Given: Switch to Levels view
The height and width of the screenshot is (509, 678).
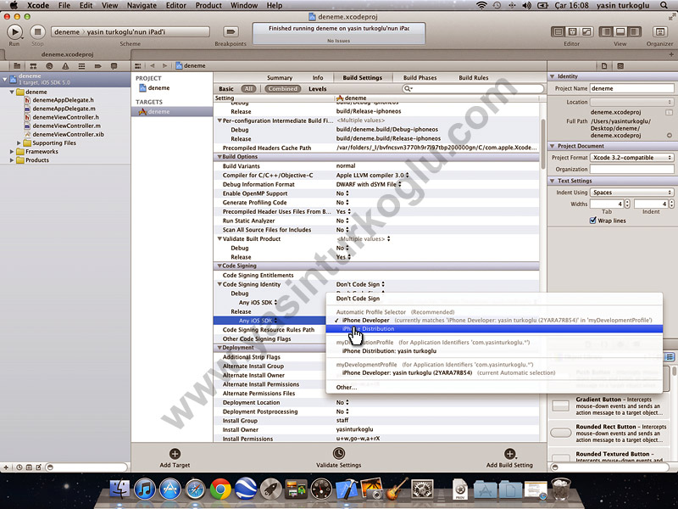Looking at the screenshot, I should pyautogui.click(x=317, y=89).
